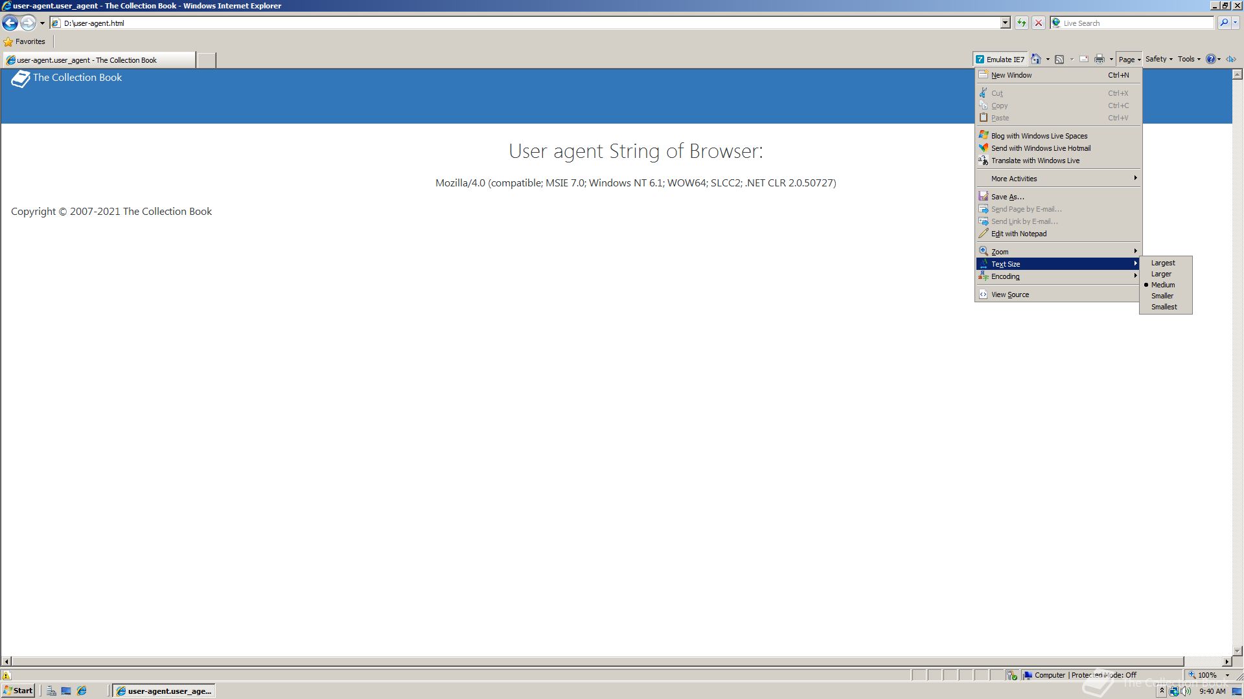Screen dimensions: 1244x699
Task: Open the recent pages dropdown arrow
Action: coord(42,23)
